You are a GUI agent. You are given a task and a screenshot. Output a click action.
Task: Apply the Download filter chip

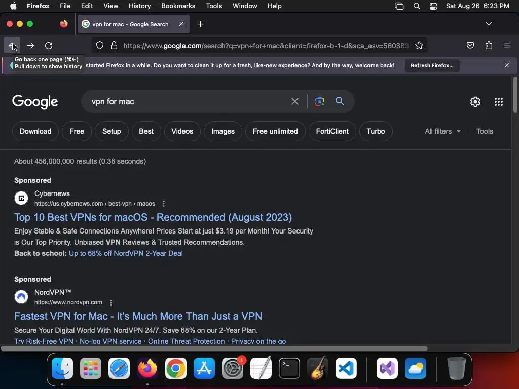pyautogui.click(x=35, y=131)
